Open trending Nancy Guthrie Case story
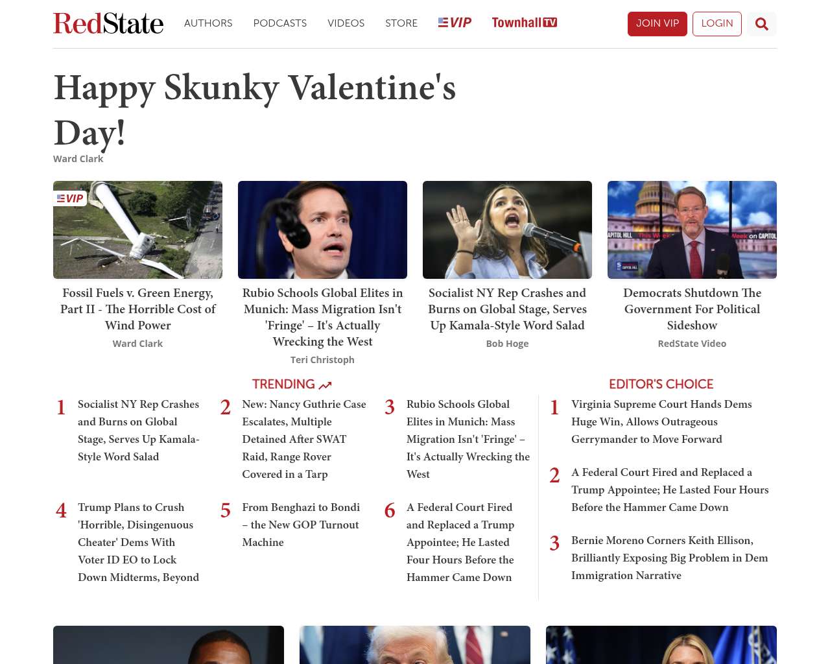This screenshot has height=664, width=830. pyautogui.click(x=304, y=439)
